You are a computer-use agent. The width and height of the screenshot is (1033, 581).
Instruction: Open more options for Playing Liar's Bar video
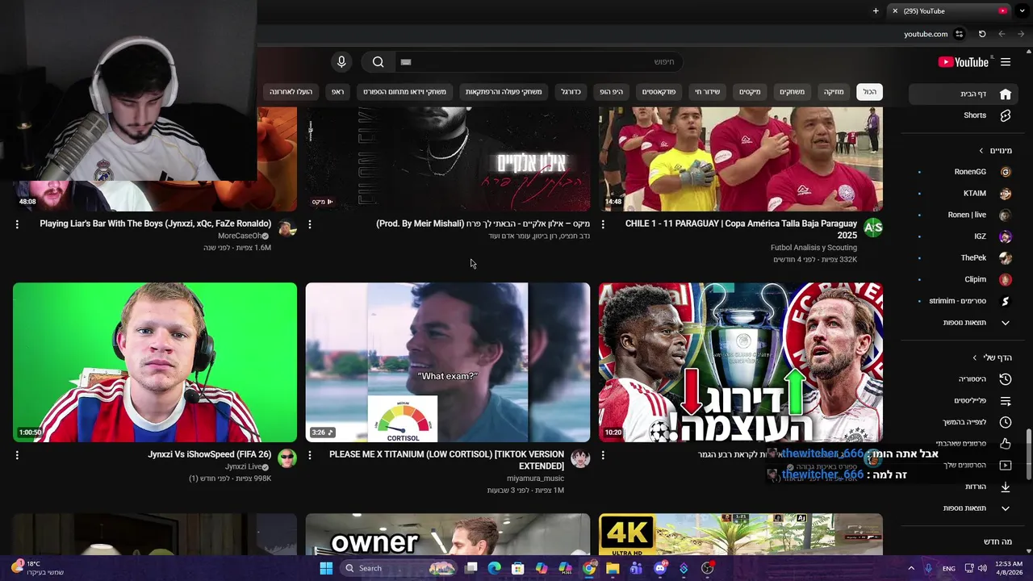17,224
